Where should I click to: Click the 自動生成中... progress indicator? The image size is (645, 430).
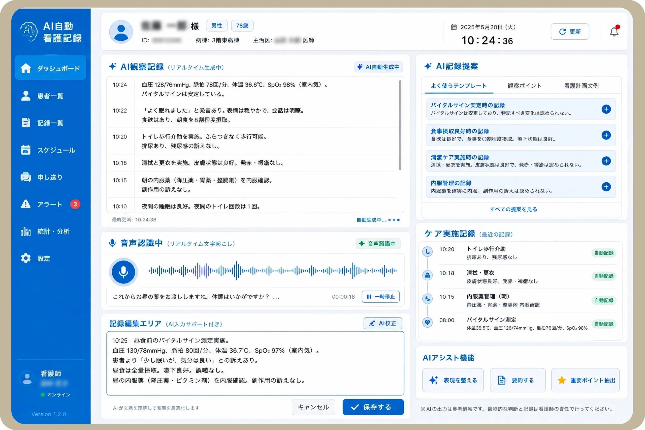tap(378, 220)
